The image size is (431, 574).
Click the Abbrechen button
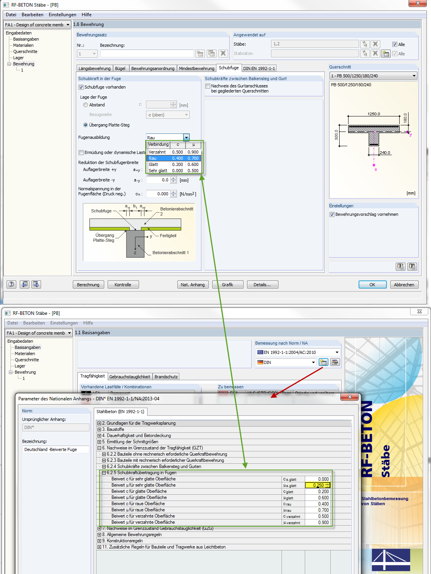[x=404, y=285]
